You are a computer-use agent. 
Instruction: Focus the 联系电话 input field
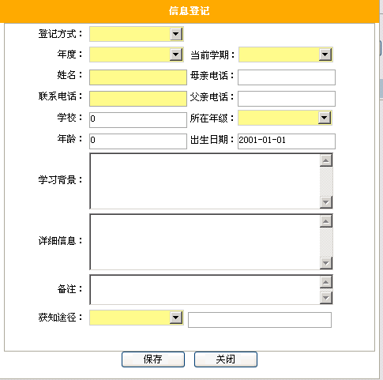[x=138, y=99]
